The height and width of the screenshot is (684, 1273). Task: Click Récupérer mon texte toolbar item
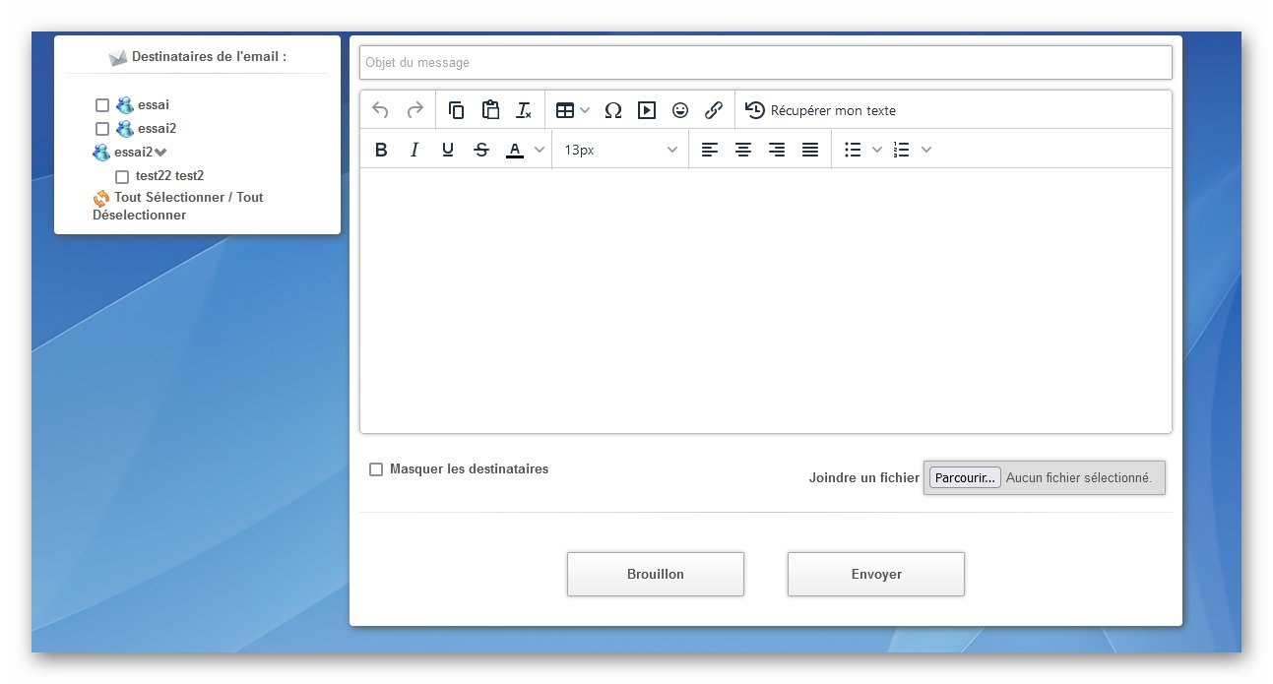point(821,110)
